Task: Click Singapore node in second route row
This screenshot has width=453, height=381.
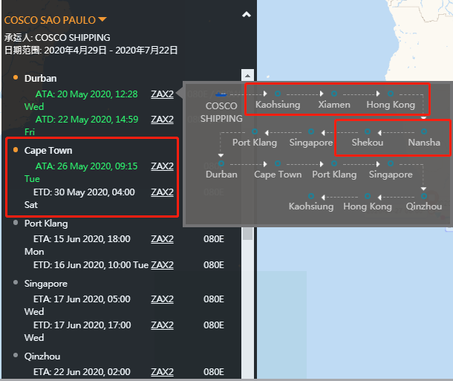Action: [x=311, y=131]
